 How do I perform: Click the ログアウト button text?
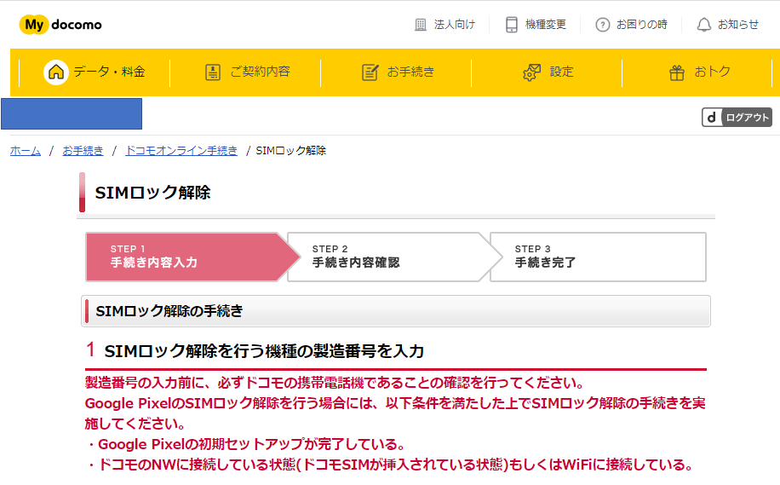(747, 118)
